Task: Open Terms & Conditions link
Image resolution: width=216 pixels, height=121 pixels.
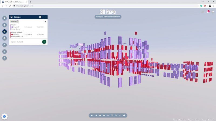Action: [180, 120]
